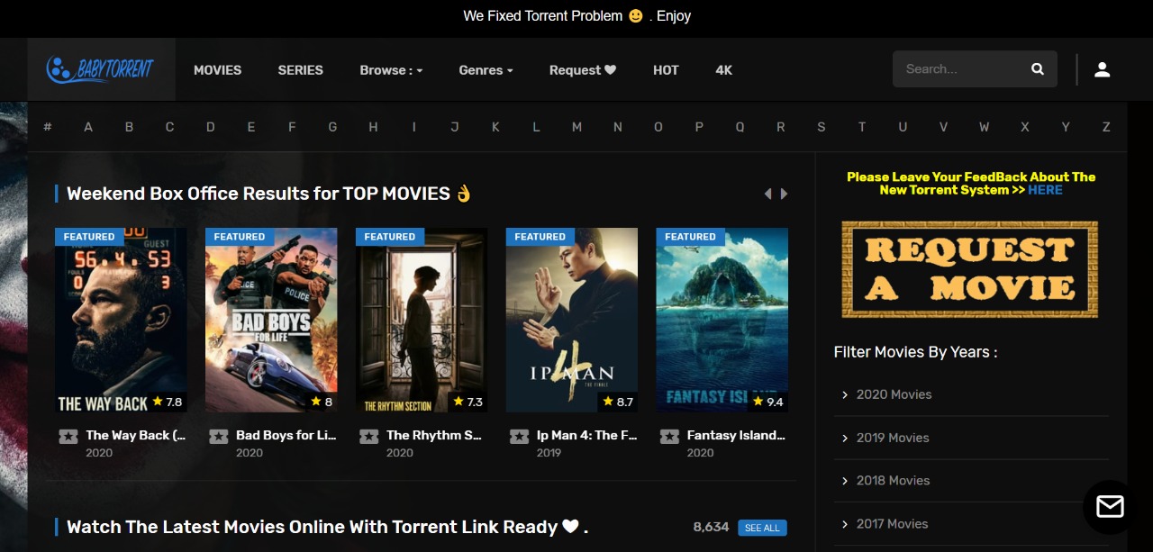This screenshot has width=1153, height=552.
Task: Focus the Search input field
Action: (959, 69)
